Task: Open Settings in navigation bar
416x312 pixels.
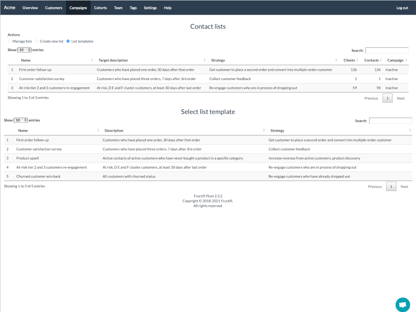Action: 150,8
